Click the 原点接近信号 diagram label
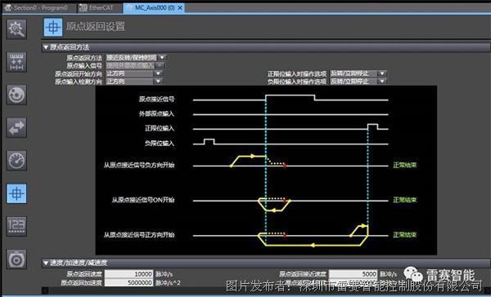Screen dimensions: 491x297 [x=156, y=100]
